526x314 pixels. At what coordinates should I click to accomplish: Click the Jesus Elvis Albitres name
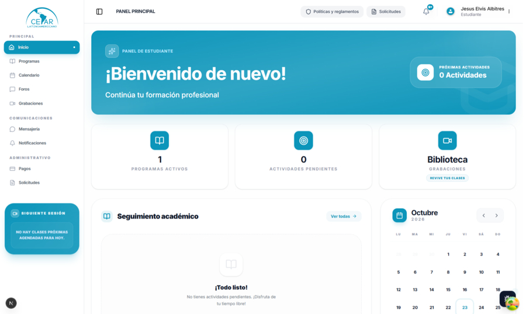pos(482,9)
